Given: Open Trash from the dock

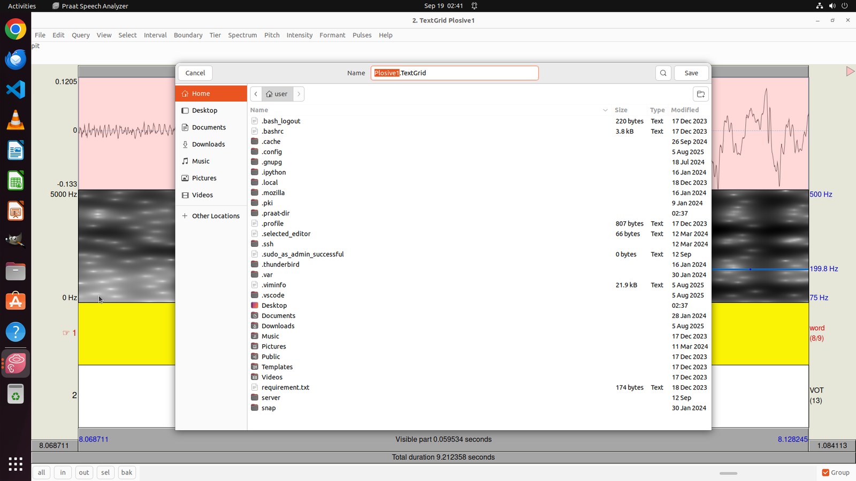Looking at the screenshot, I should 16,394.
